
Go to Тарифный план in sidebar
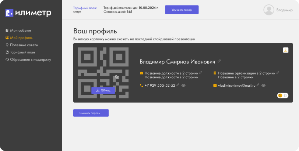pos(20,52)
